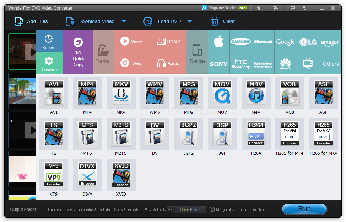Choose H265 for MP4 encoder
The width and height of the screenshot is (346, 222).
[290, 134]
